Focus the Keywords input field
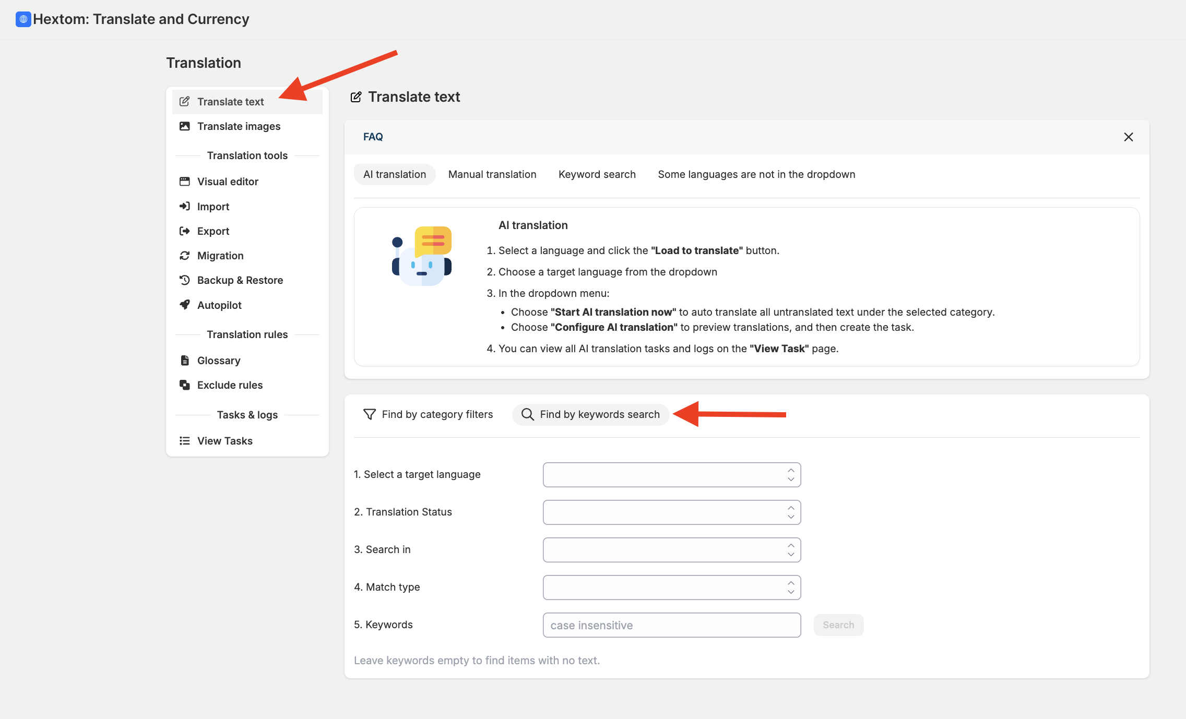The width and height of the screenshot is (1186, 719). click(671, 625)
